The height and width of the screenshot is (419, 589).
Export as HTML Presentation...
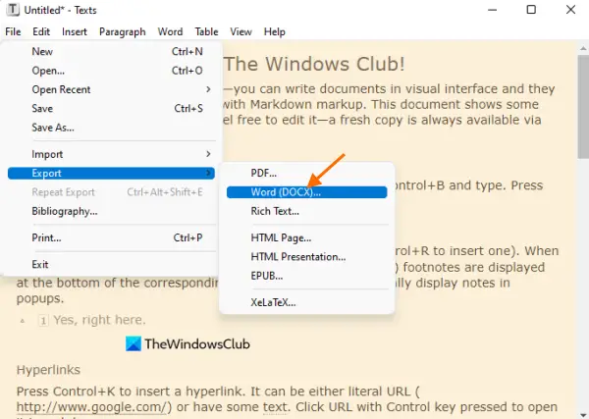307,257
